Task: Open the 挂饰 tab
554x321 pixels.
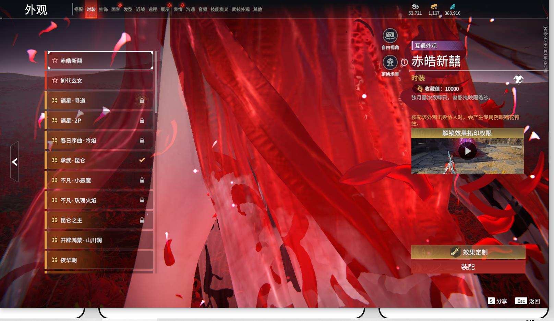Action: click(104, 10)
